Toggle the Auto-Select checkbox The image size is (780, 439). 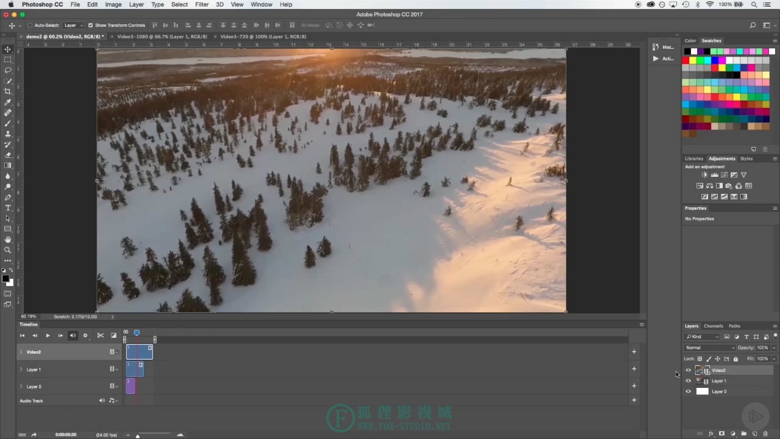[30, 26]
